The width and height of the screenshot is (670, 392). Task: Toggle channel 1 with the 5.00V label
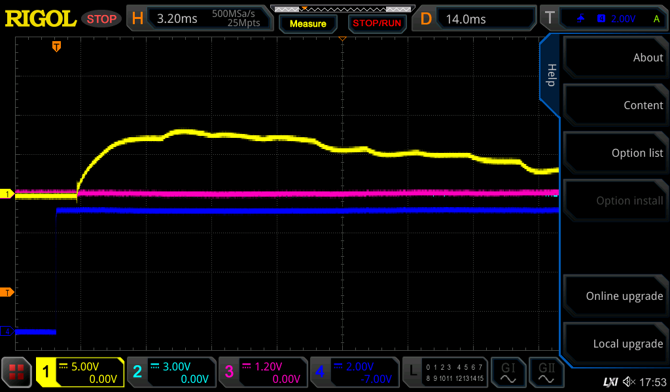point(80,372)
